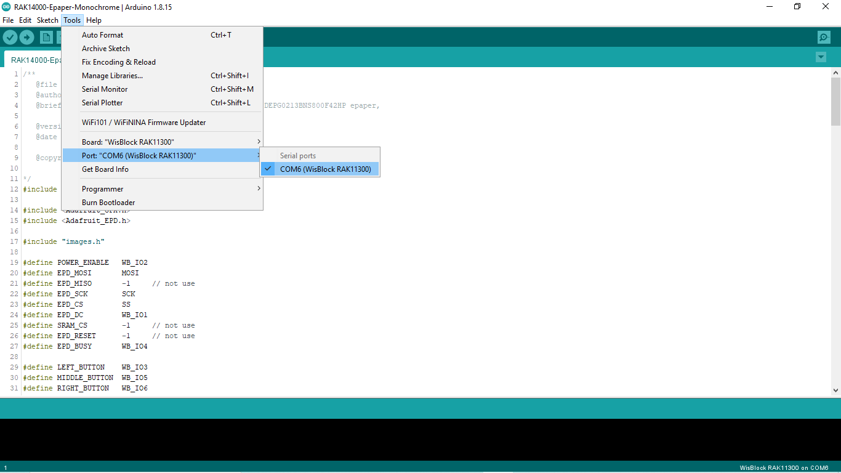Viewport: 841px width, 473px height.
Task: Click the LEFT_BUTTON define line
Action: pyautogui.click(x=86, y=367)
